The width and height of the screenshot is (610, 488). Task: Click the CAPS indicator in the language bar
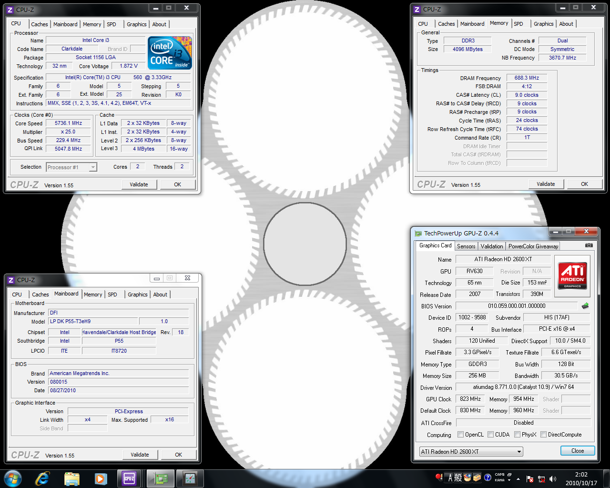(499, 475)
